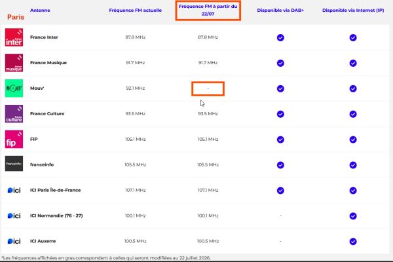Click Mouv' future frequency dash cell
Image resolution: width=393 pixels, height=262 pixels.
(x=208, y=88)
